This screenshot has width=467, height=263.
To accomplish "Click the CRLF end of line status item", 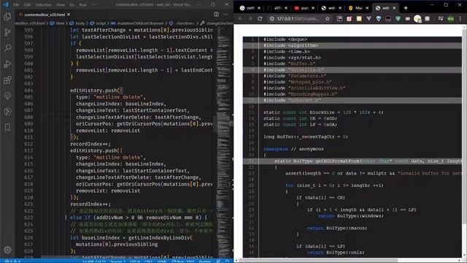I will coord(148,261).
